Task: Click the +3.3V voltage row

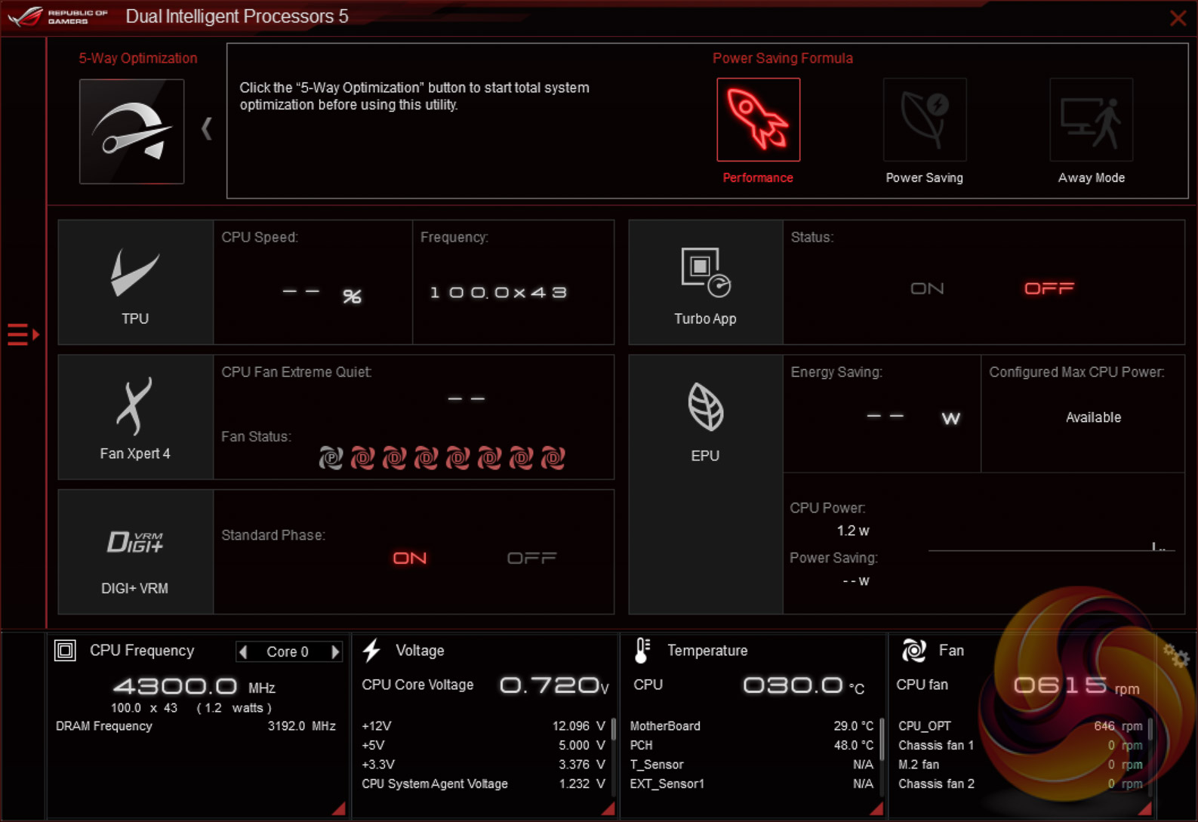Action: (x=483, y=765)
